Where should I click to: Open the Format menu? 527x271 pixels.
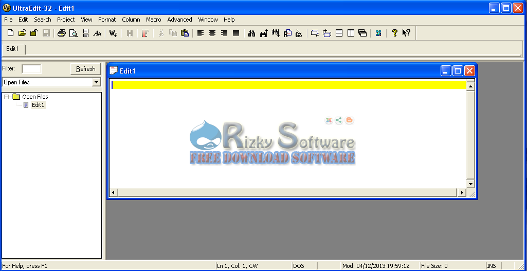point(107,20)
